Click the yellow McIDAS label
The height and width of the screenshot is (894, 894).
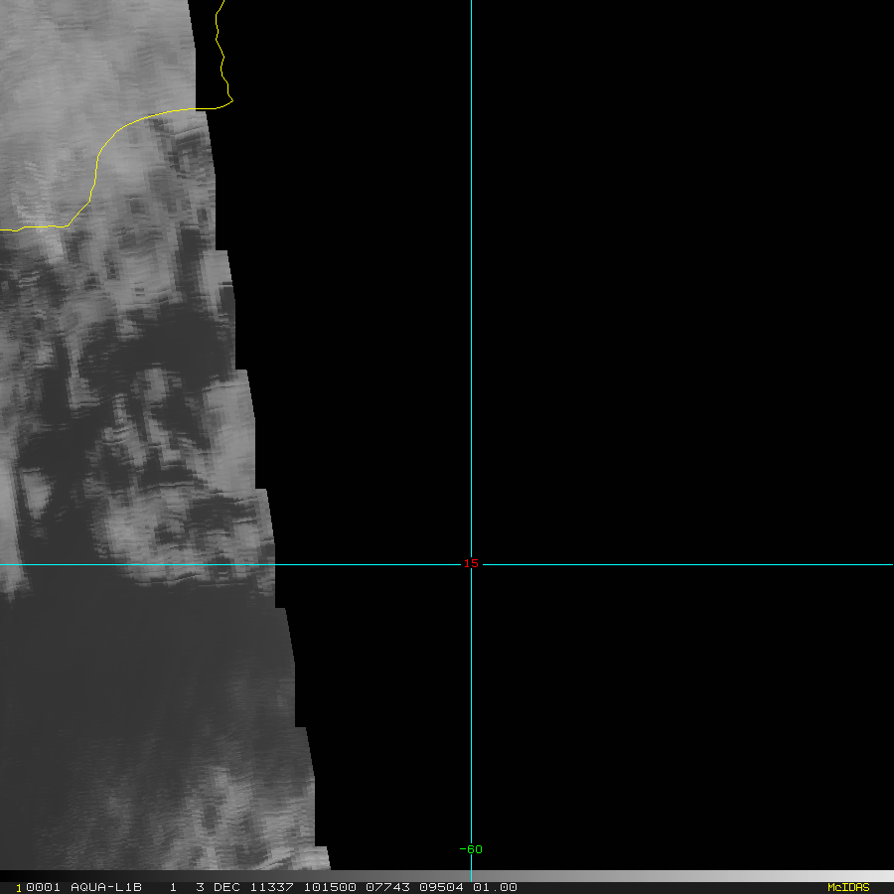point(847,887)
